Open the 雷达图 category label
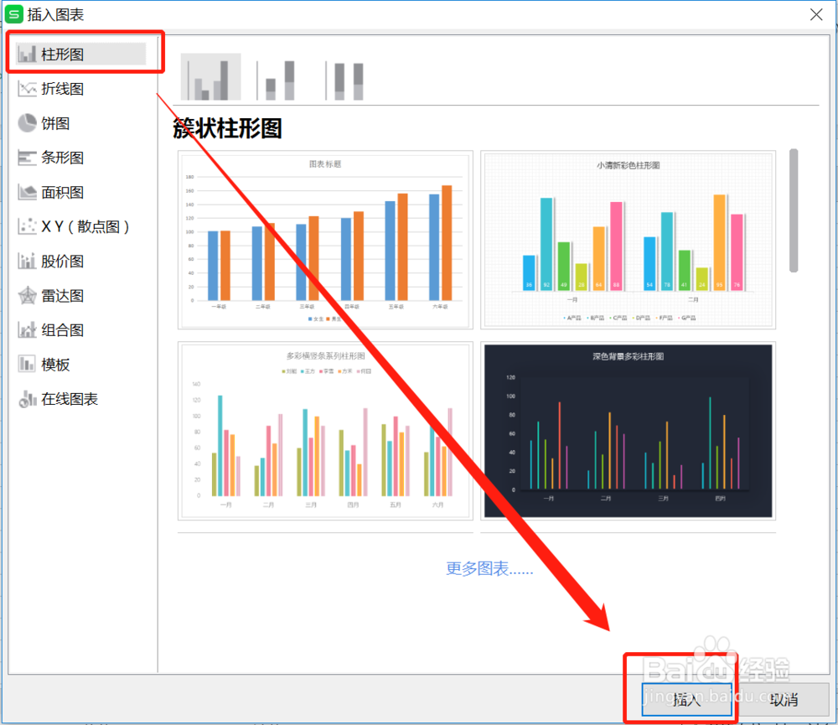This screenshot has height=725, width=838. (63, 296)
